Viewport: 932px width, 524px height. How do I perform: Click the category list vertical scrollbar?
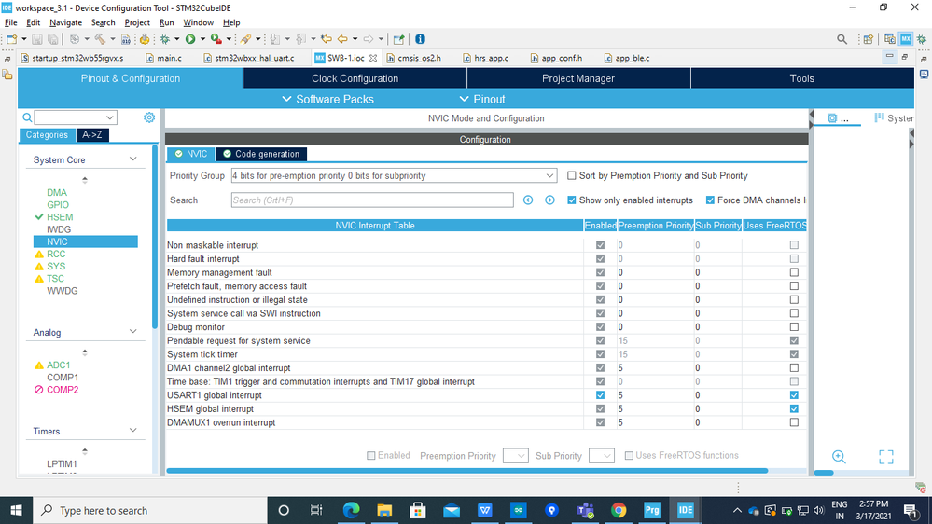(155, 237)
